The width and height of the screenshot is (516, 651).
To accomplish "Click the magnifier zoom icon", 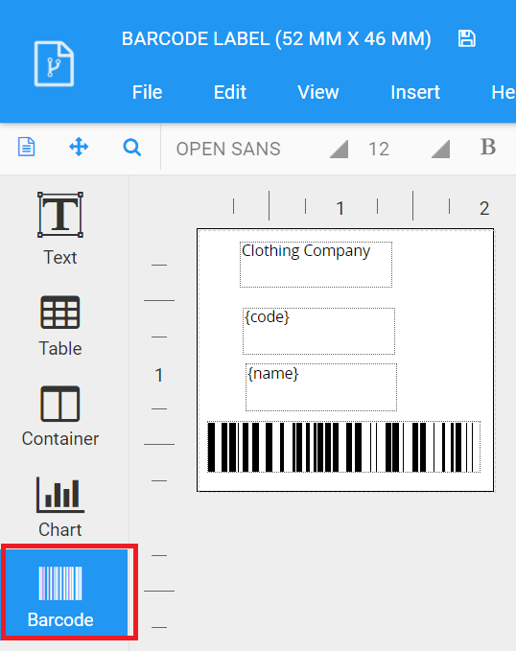I will pos(132,147).
